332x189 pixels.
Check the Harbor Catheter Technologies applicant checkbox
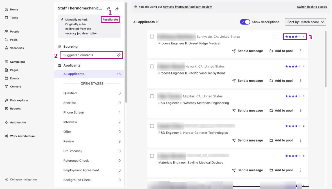point(152,126)
